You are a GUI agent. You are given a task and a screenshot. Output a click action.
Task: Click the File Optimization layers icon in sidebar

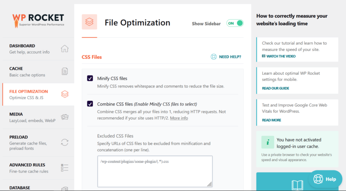coord(65,94)
